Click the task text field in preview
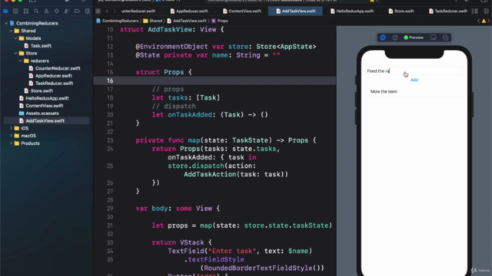The height and width of the screenshot is (276, 492). coord(414,71)
